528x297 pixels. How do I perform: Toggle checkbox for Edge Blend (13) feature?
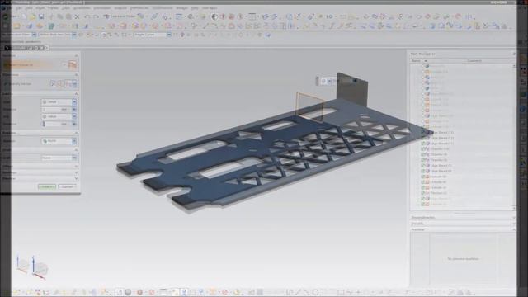423,132
